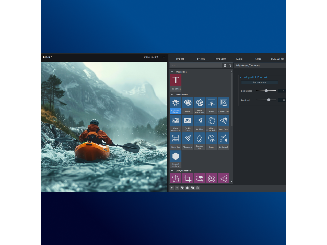The image size is (327, 245).
Task: Open the Mask Generator effect
Action: pyautogui.click(x=176, y=123)
